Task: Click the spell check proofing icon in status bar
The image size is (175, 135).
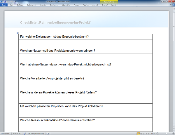Action: pyautogui.click(x=25, y=134)
